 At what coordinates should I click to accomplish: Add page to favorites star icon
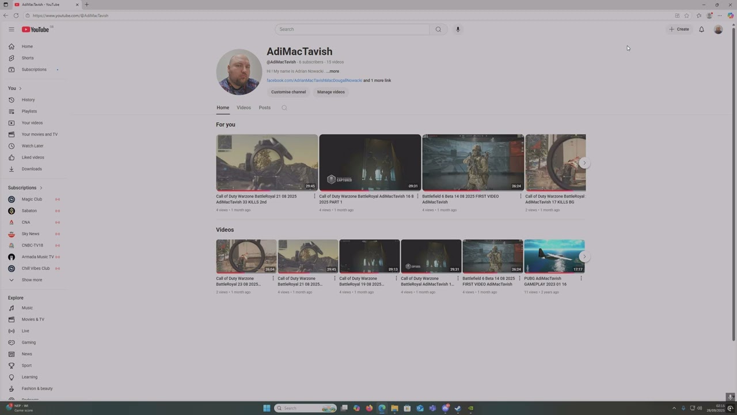pyautogui.click(x=686, y=16)
